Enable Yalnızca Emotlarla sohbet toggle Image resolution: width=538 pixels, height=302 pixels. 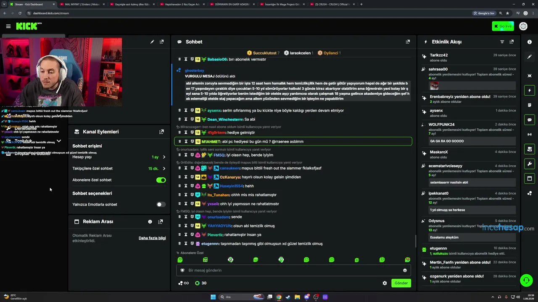pos(161,205)
